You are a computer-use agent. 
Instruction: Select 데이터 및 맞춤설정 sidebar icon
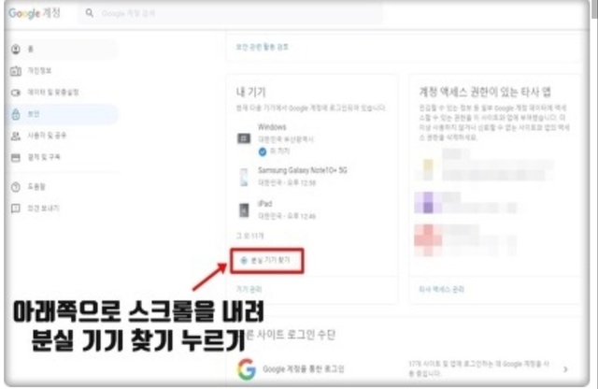tap(15, 93)
